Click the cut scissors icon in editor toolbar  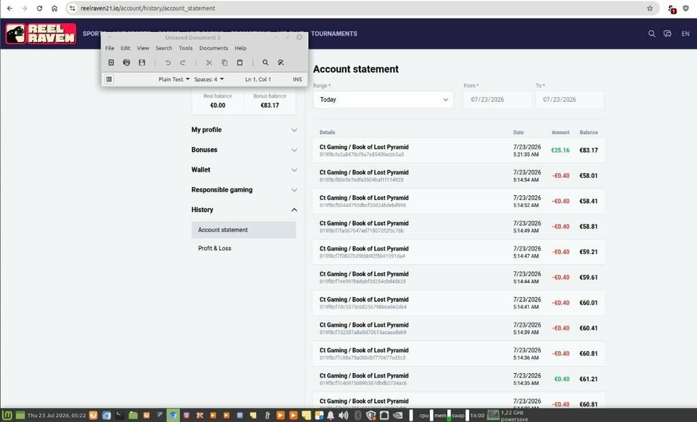click(209, 63)
